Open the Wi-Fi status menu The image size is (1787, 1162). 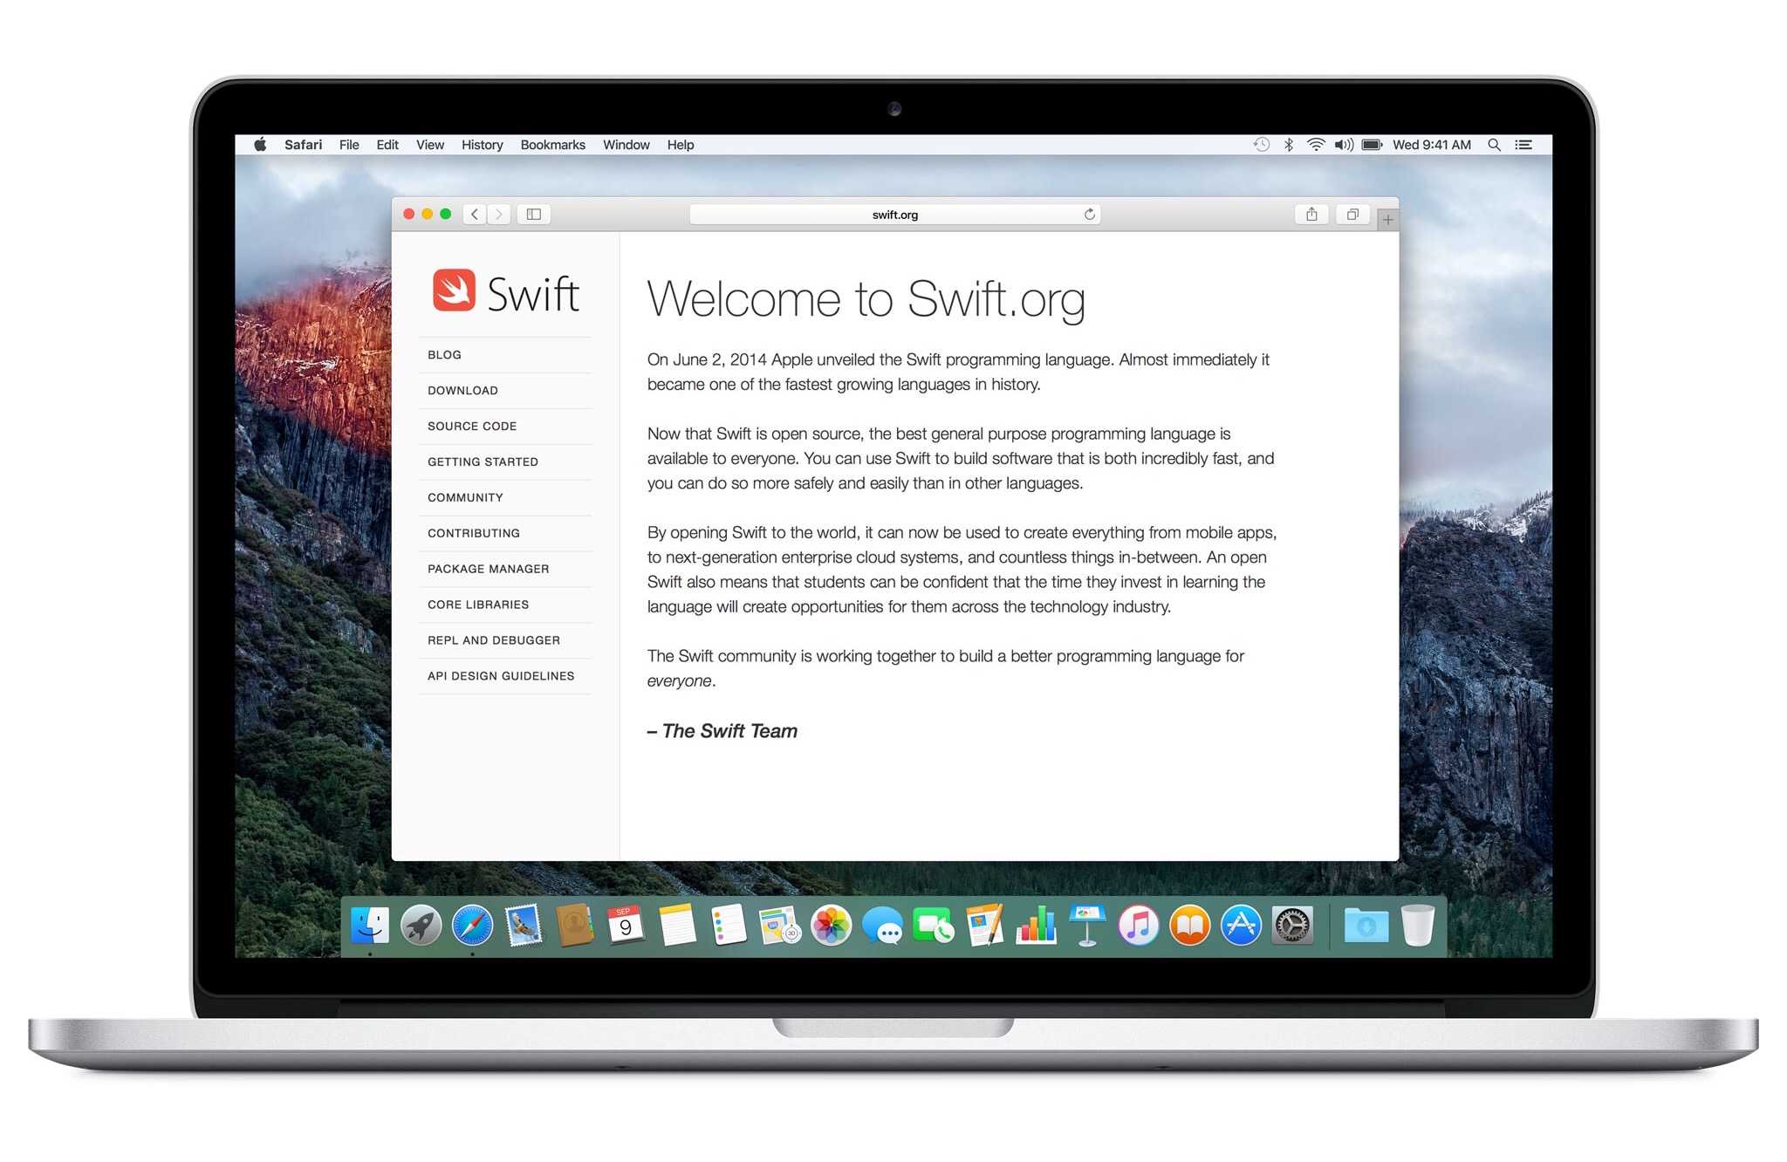click(1314, 144)
